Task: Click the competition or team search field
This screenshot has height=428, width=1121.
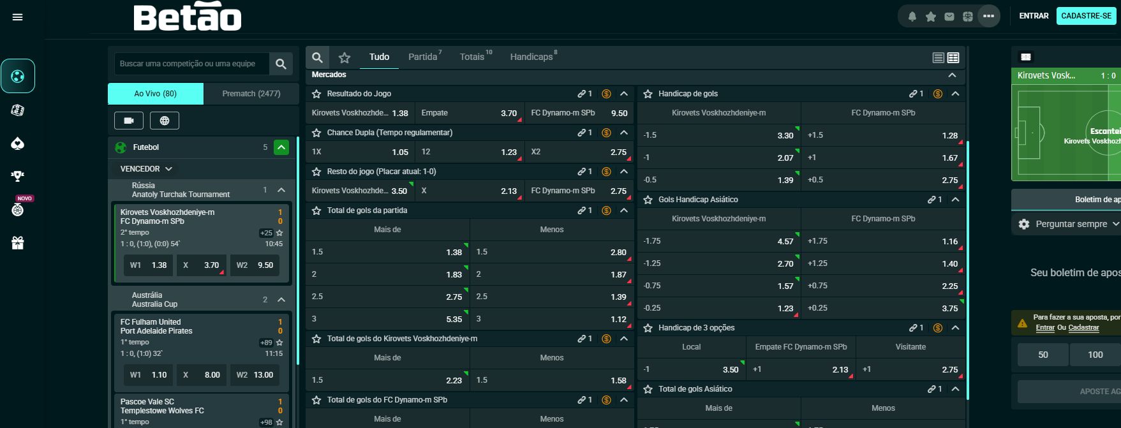Action: [x=191, y=64]
